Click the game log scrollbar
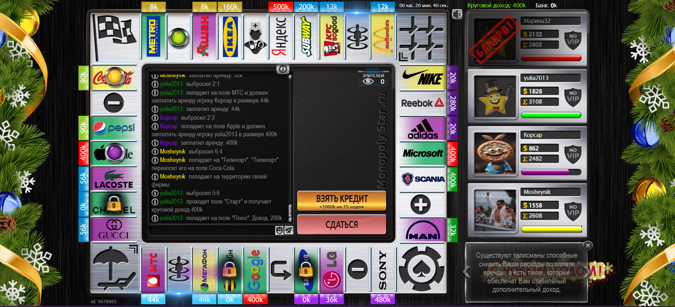The height and width of the screenshot is (307, 675). [x=290, y=148]
